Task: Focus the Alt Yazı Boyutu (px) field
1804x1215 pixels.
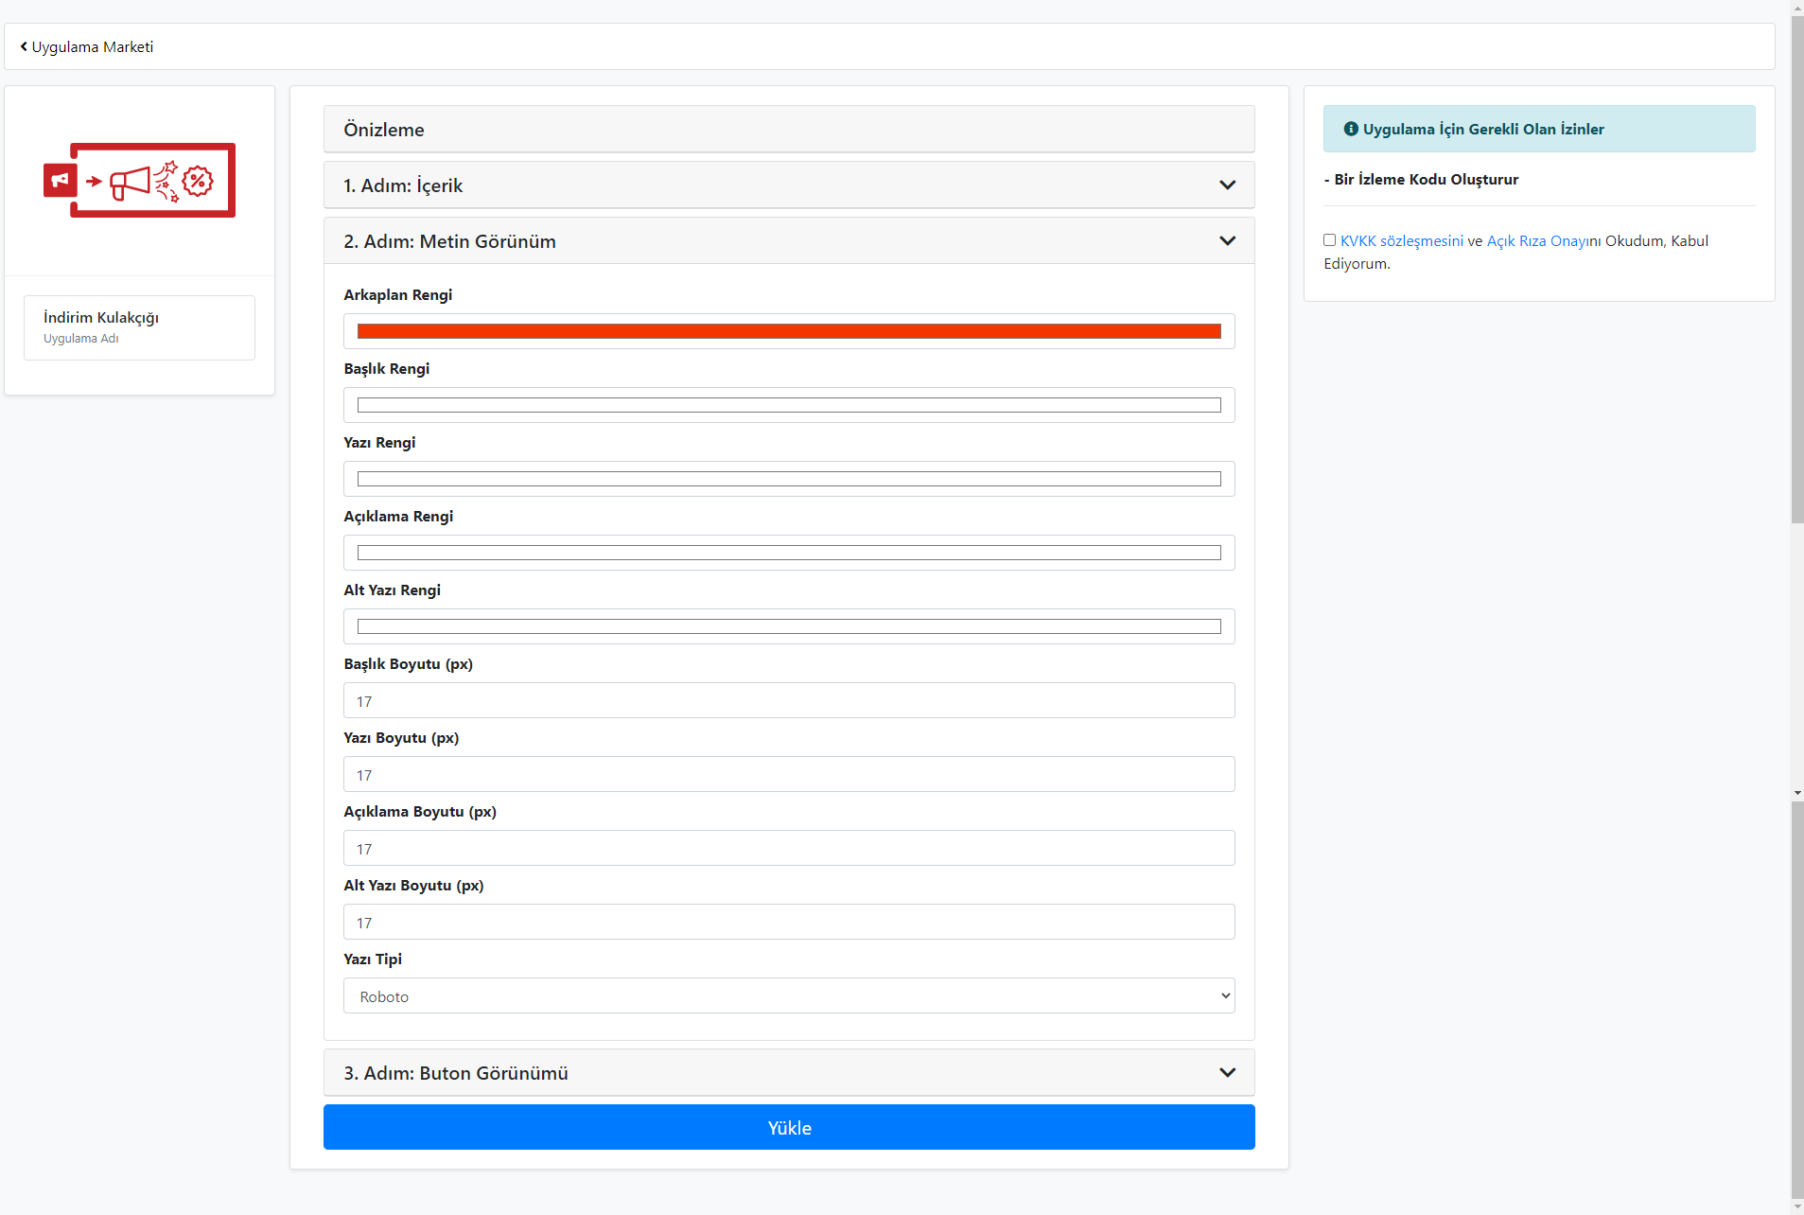Action: pyautogui.click(x=789, y=922)
